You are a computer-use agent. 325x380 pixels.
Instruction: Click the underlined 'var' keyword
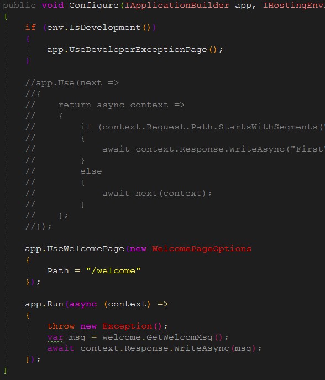tap(55, 337)
